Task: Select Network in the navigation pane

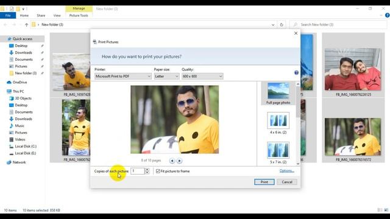Action: point(19,162)
